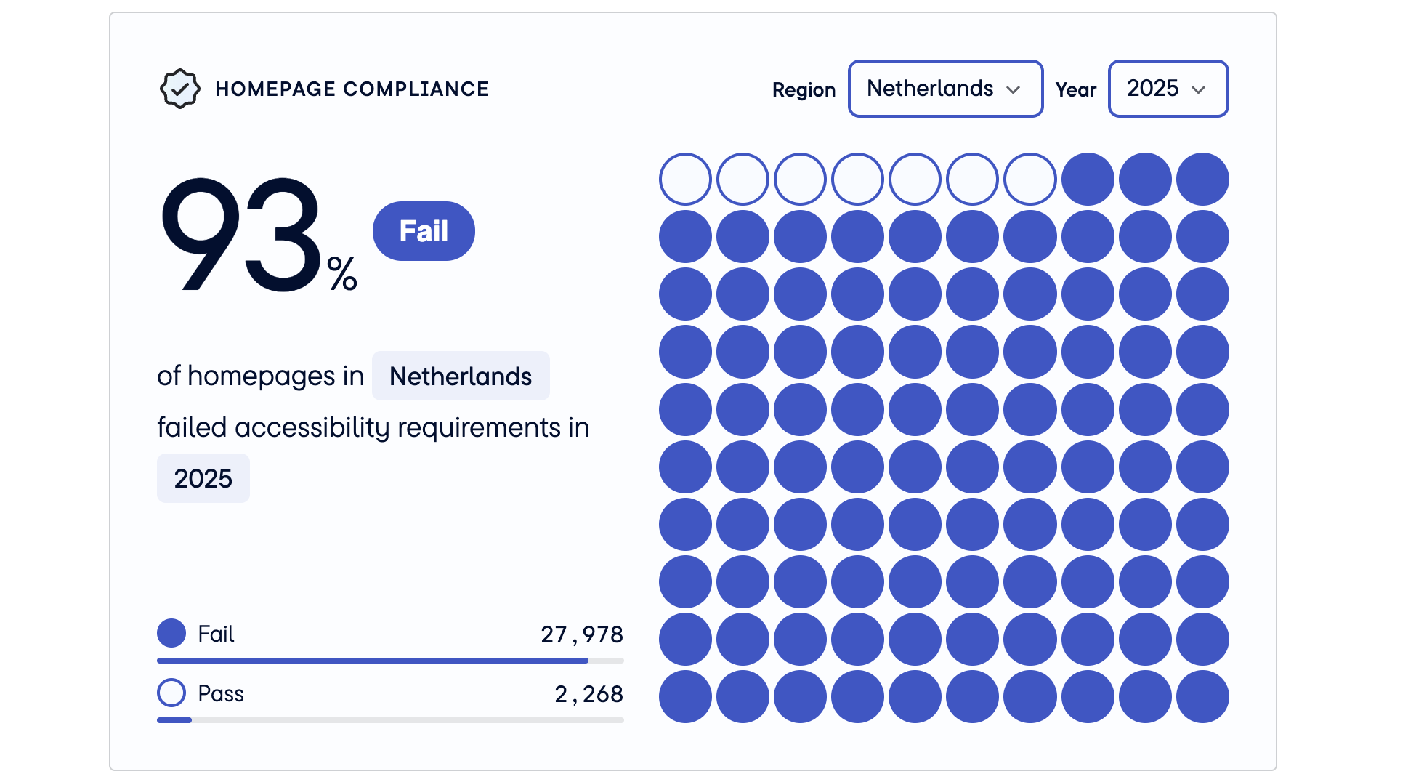Open the Netherlands region dropdown
Image resolution: width=1424 pixels, height=782 pixels.
(x=945, y=89)
